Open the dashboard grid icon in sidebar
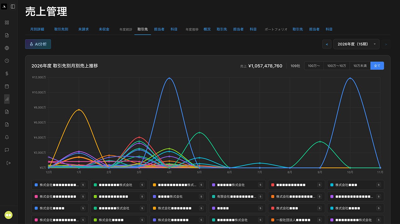 click(x=7, y=23)
